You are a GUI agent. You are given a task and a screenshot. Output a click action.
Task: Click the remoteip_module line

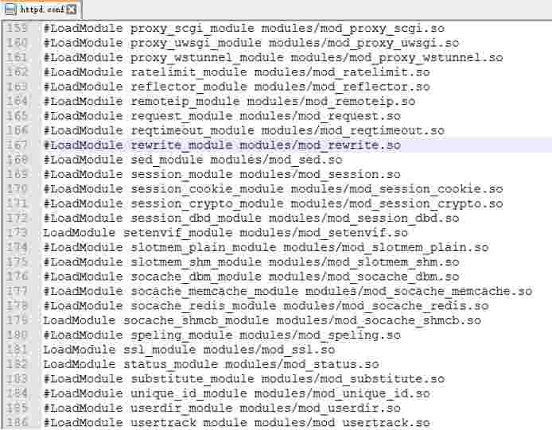[229, 102]
